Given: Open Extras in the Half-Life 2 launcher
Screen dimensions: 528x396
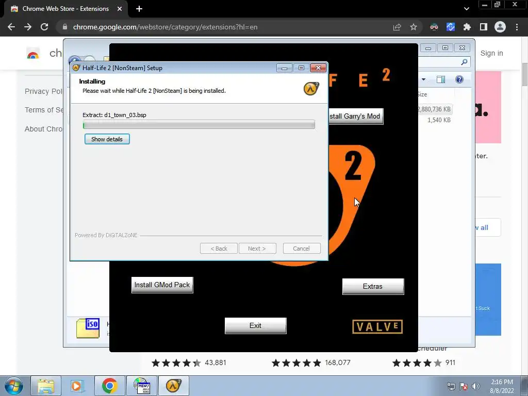Looking at the screenshot, I should click(373, 287).
